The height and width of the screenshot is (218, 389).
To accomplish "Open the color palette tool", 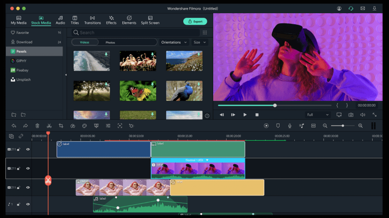I will pos(84,126).
